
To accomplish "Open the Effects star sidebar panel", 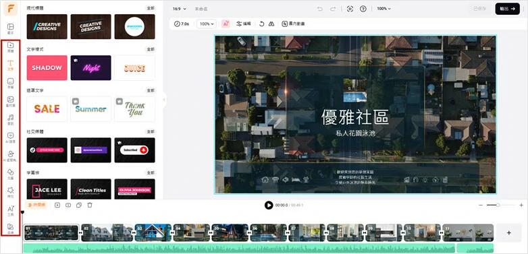I will tap(11, 192).
